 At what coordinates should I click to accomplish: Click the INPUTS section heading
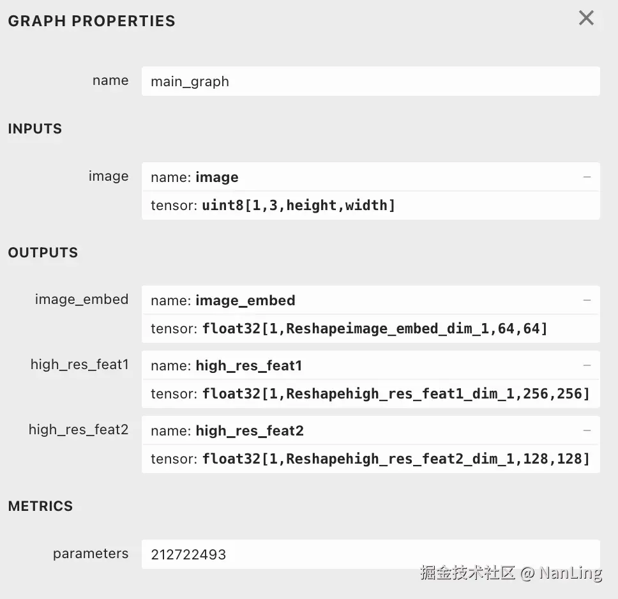click(35, 129)
